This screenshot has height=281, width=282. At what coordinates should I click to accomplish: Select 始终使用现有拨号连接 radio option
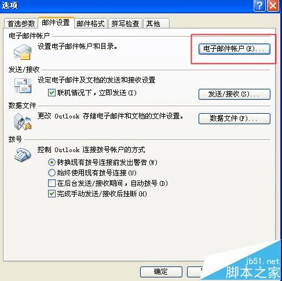pyautogui.click(x=52, y=173)
